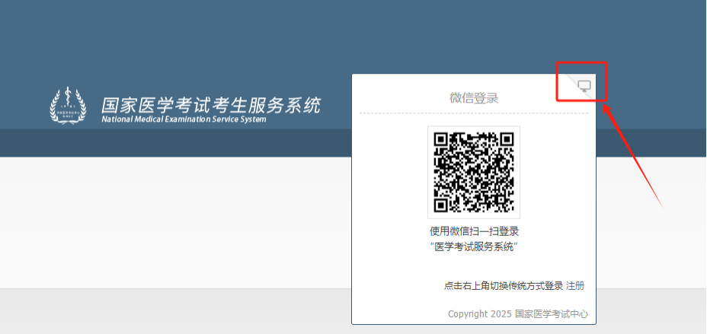Screen dimensions: 707x334
Task: Click the 微信登录 heading
Action: 474,97
